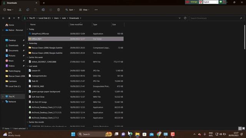Click the Share icon in toolbar

[51, 10]
